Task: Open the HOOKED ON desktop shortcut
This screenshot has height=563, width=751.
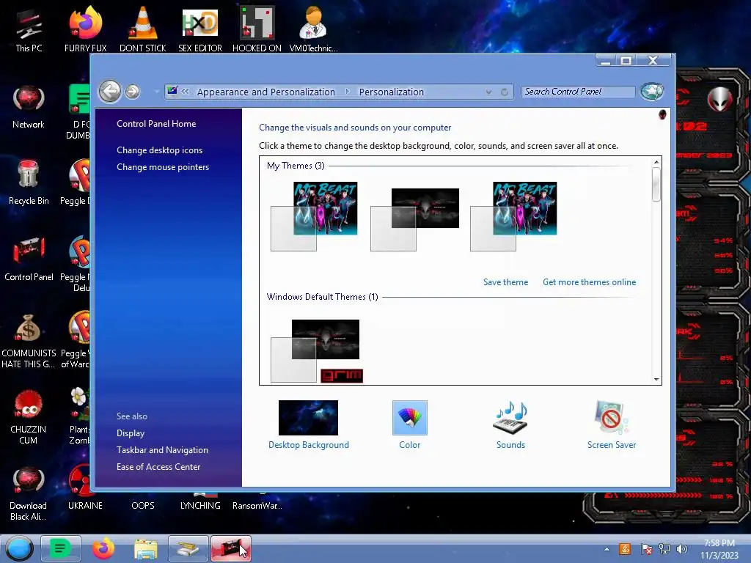Action: pos(257,30)
